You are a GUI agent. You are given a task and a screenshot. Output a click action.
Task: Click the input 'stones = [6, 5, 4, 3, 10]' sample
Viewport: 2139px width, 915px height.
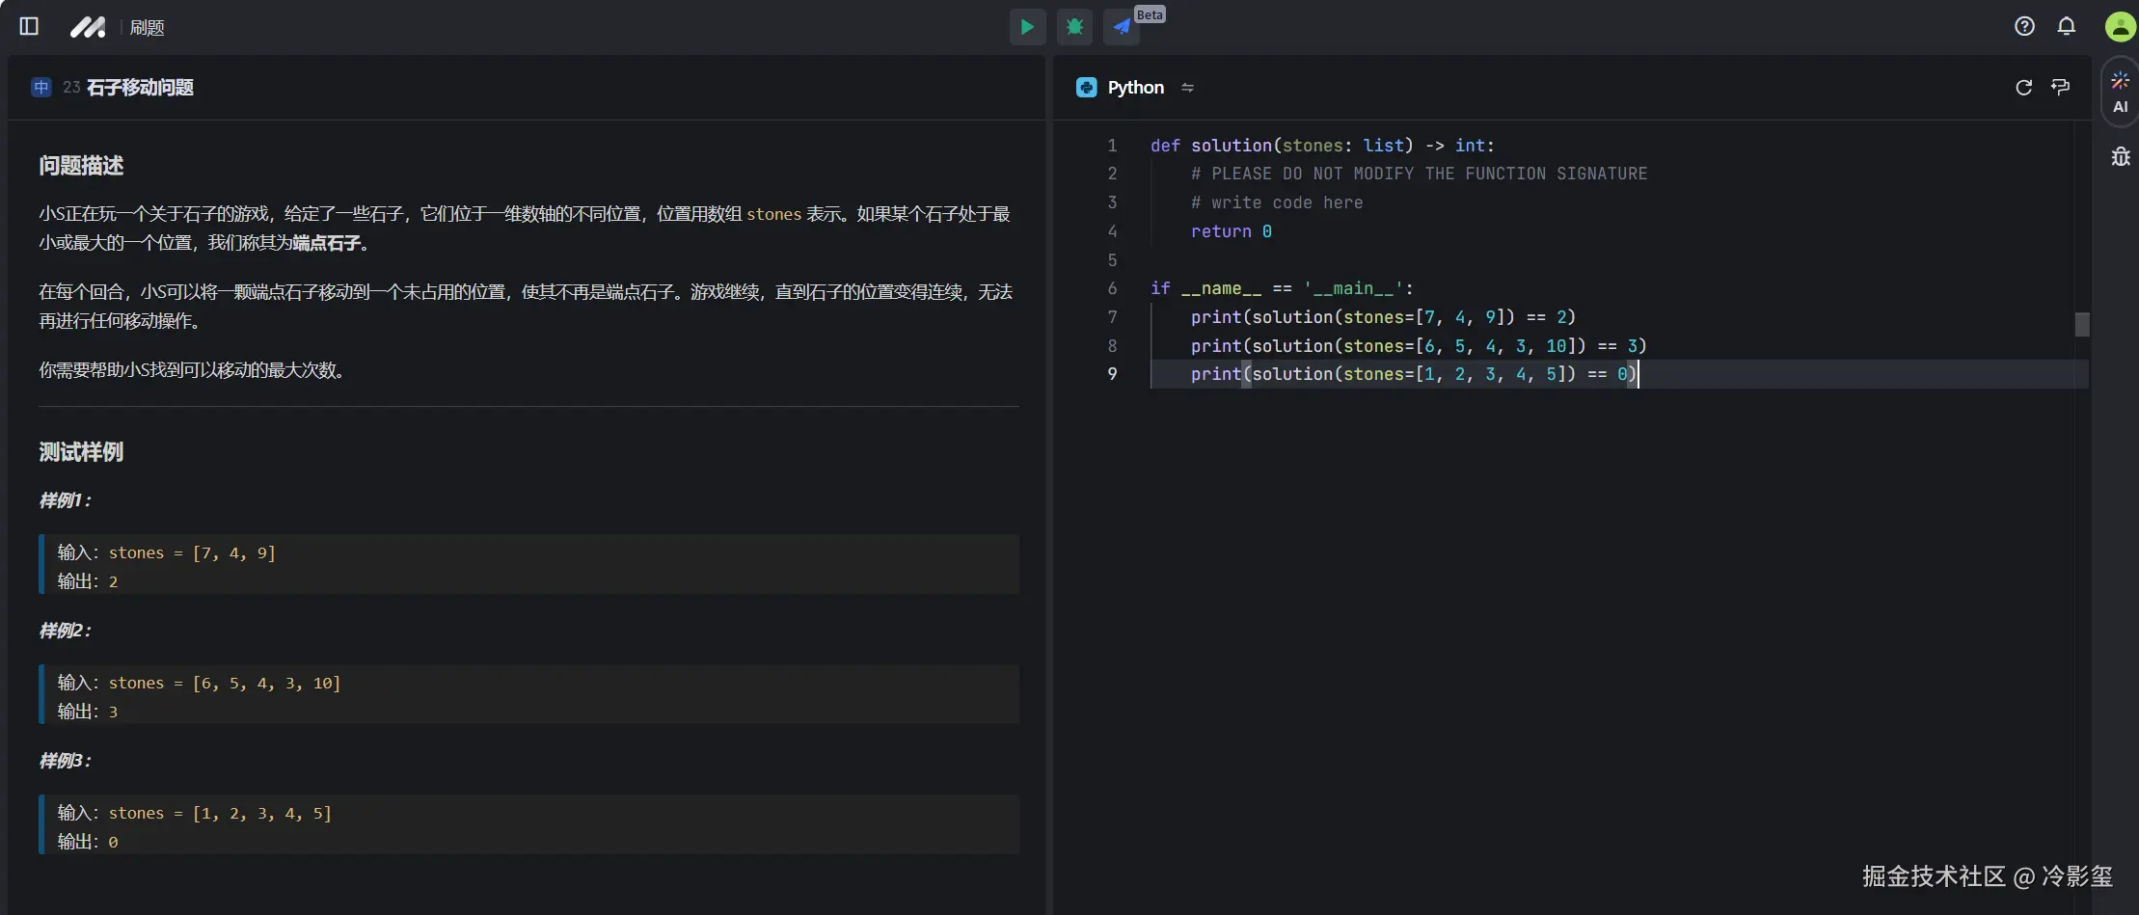pyautogui.click(x=225, y=683)
